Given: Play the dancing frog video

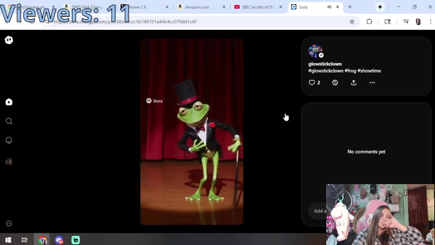Looking at the screenshot, I should coord(192,132).
